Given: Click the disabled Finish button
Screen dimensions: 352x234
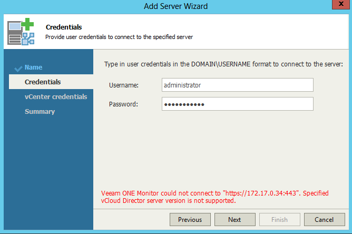Looking at the screenshot, I should [x=279, y=219].
